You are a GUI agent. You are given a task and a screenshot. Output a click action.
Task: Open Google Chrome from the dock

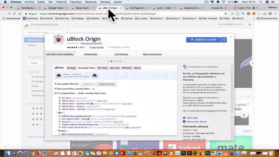pyautogui.click(x=32, y=153)
